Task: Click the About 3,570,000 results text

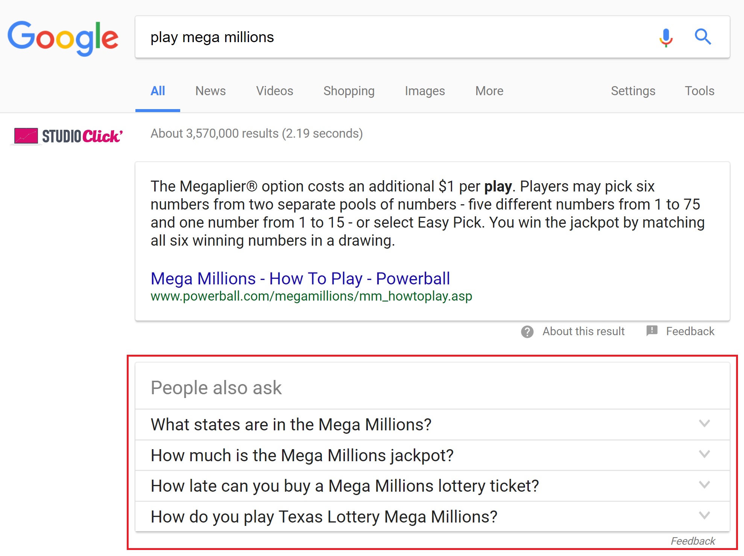Action: 257,134
